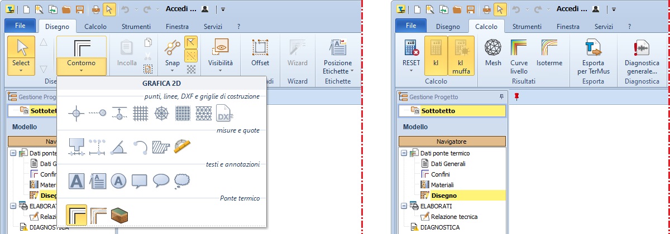Screen dimensions: 670x234
Task: Click the Navigatore button above fully visible tree
Action: [x=451, y=142]
